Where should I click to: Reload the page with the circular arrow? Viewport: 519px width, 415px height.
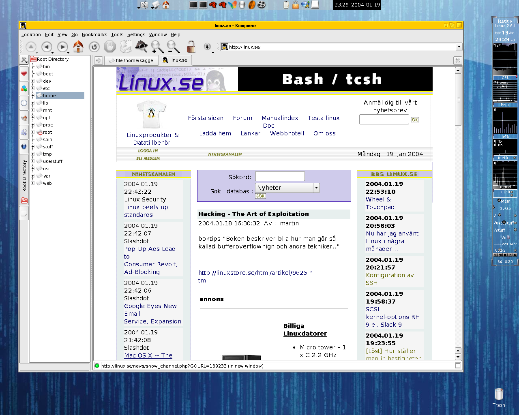coord(94,47)
